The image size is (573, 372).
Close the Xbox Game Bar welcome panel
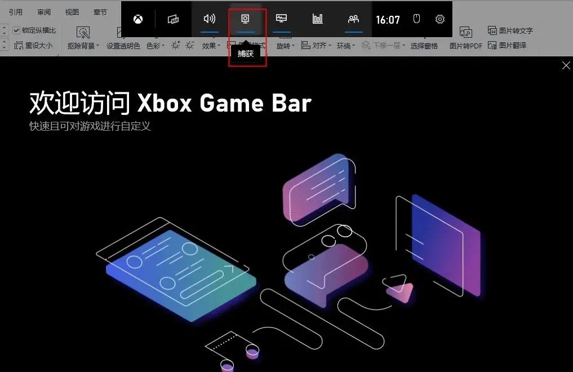coord(566,65)
